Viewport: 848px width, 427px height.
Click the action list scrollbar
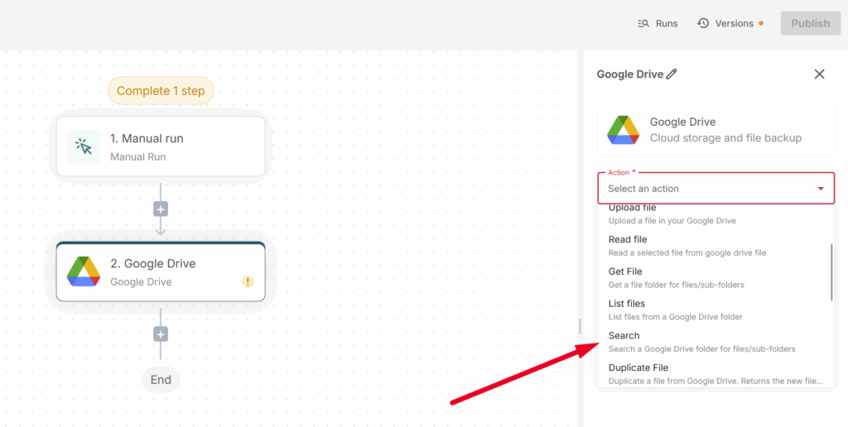(x=831, y=272)
